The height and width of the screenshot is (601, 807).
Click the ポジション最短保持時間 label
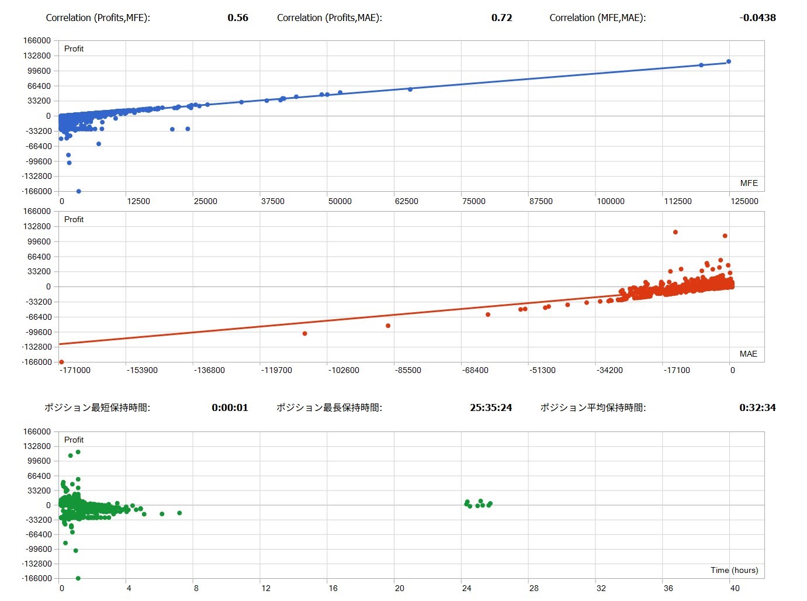point(97,407)
